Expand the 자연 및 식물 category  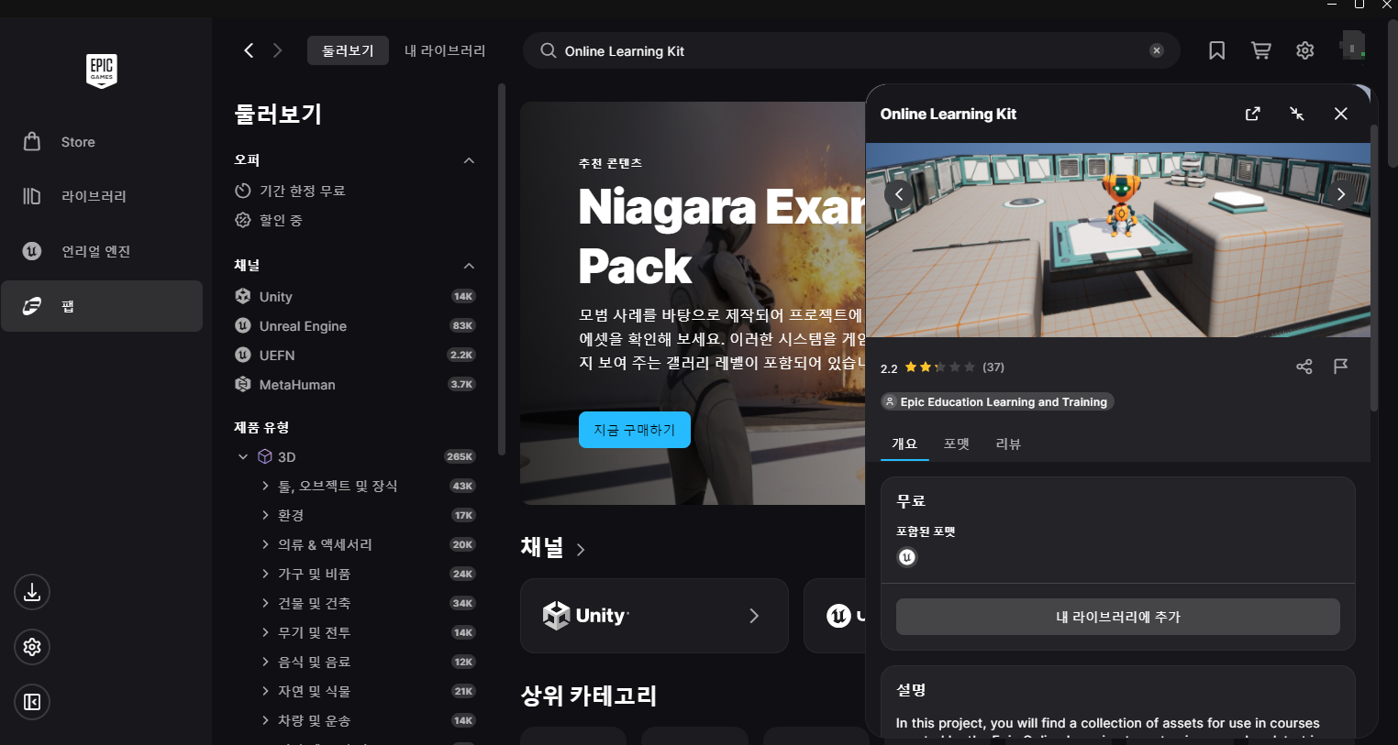(265, 691)
